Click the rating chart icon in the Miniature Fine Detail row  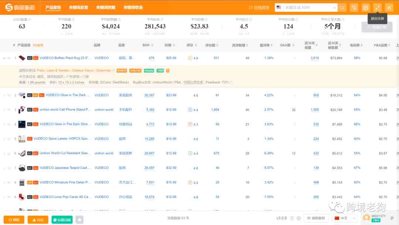tap(190, 182)
